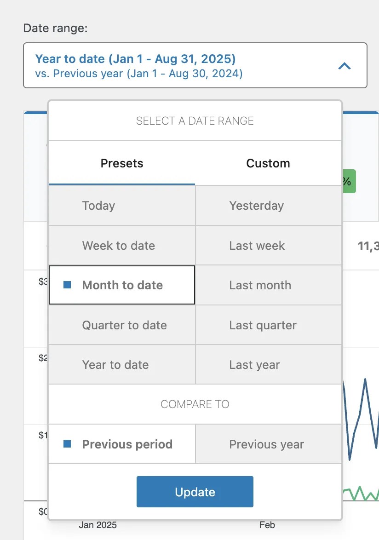This screenshot has height=540, width=379.
Task: Click the SELECT A DATE RANGE heading
Action: click(x=195, y=121)
